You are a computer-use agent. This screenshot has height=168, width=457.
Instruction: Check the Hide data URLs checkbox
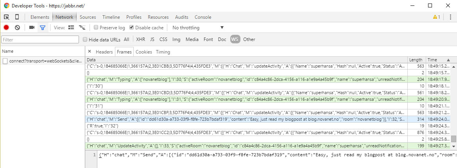85,39
